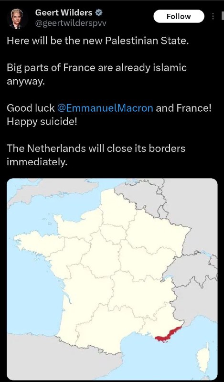
Task: Click the 'Good luck' text before the mention
Action: click(31, 108)
